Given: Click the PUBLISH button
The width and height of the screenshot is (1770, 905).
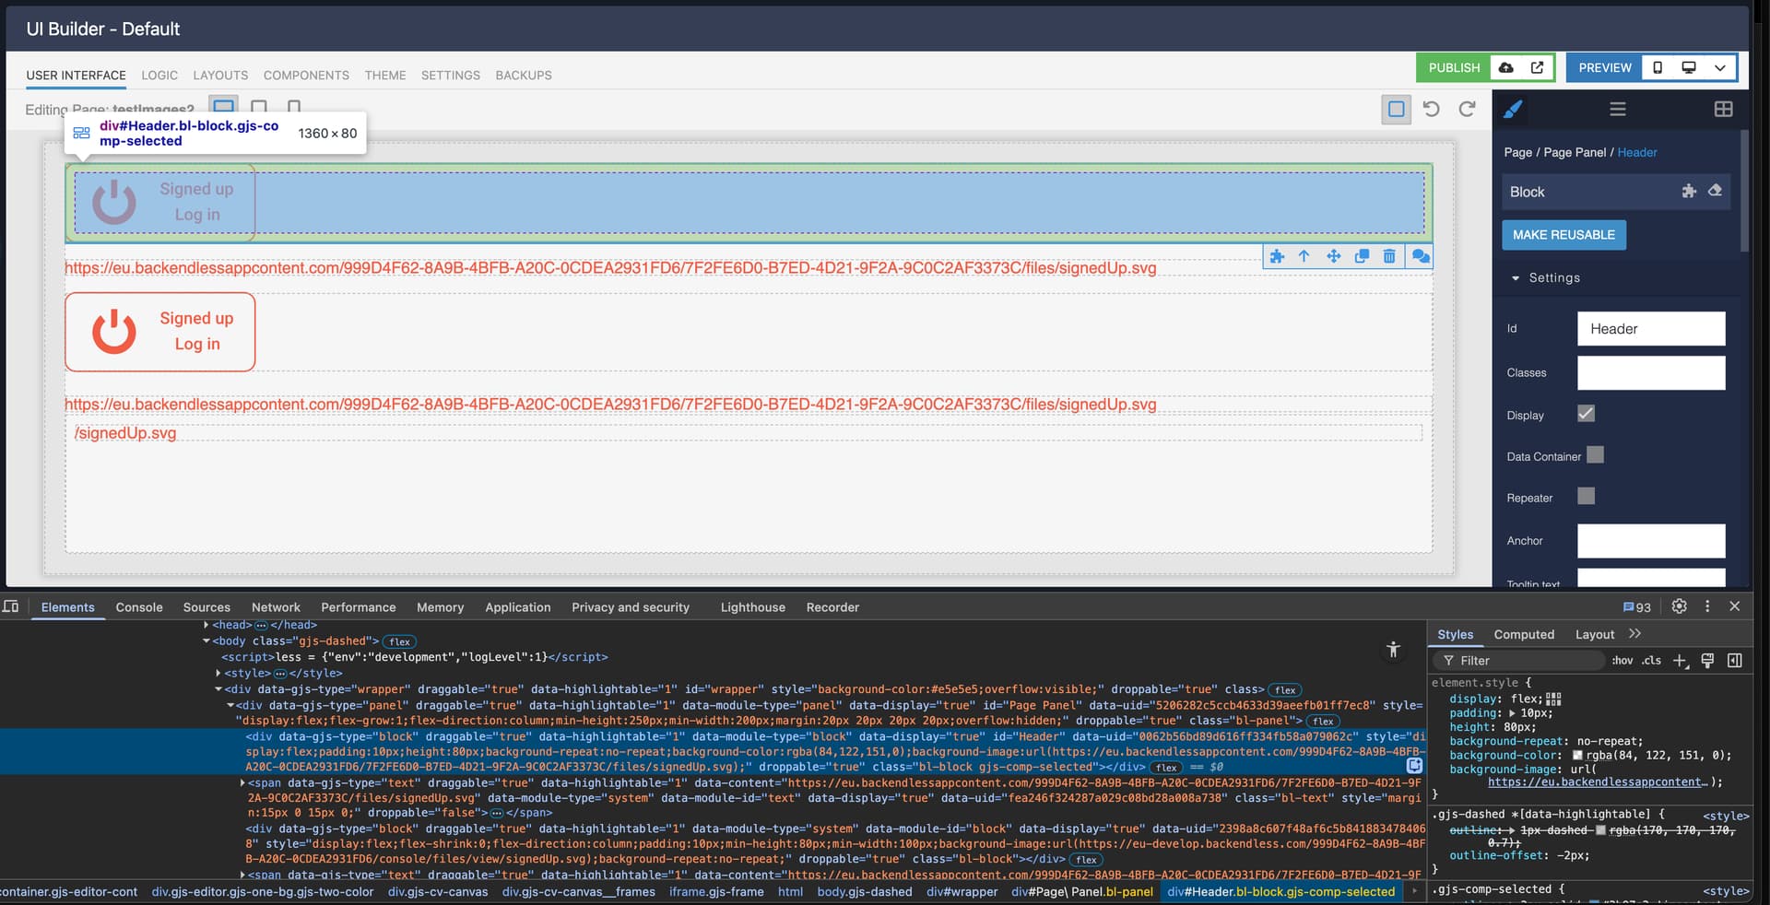Looking at the screenshot, I should 1454,67.
